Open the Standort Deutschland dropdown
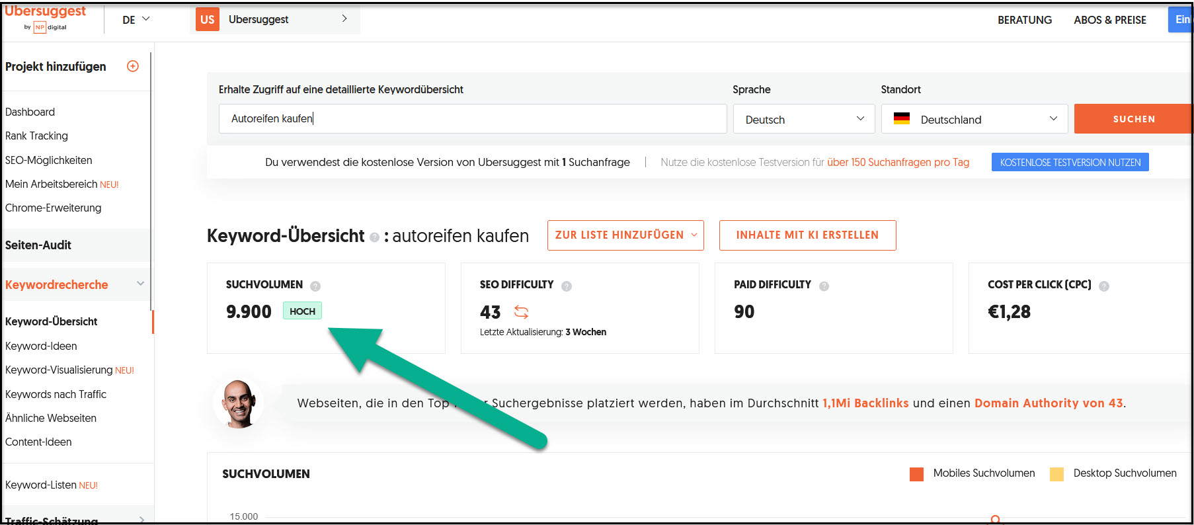1194x525 pixels. tap(975, 119)
